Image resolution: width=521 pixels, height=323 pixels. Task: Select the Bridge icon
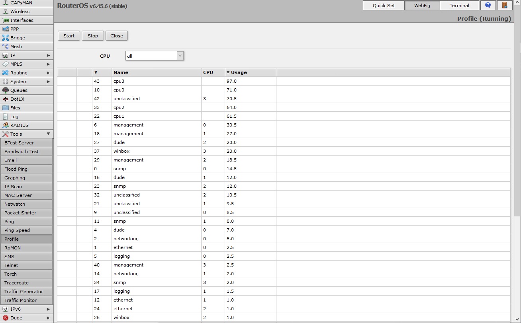pyautogui.click(x=6, y=38)
